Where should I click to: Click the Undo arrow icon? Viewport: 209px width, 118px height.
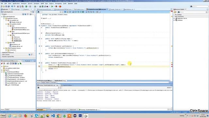12,7
